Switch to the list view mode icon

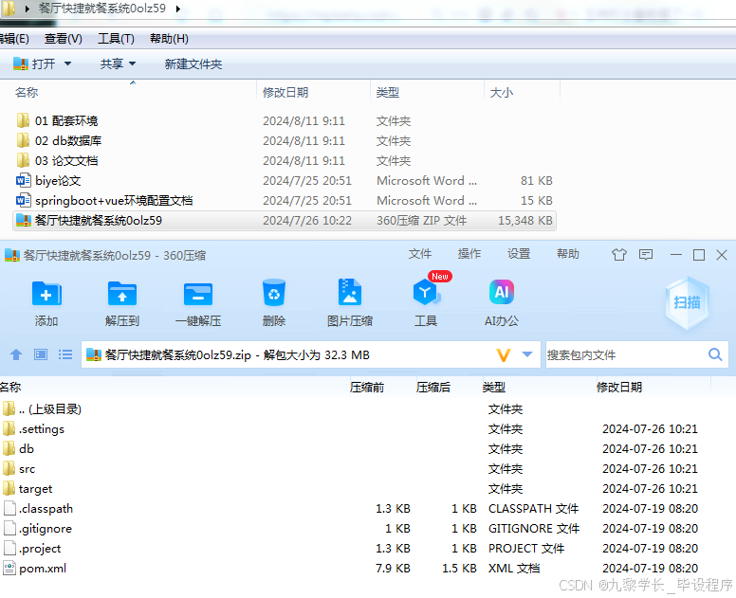point(65,354)
